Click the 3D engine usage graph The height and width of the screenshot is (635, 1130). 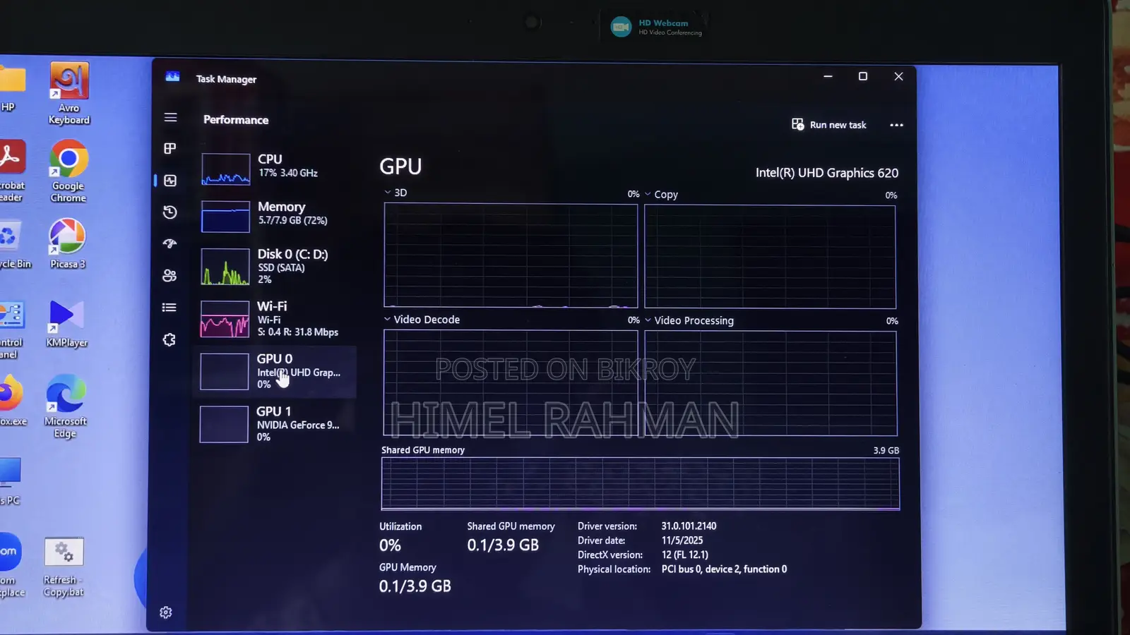coord(511,255)
